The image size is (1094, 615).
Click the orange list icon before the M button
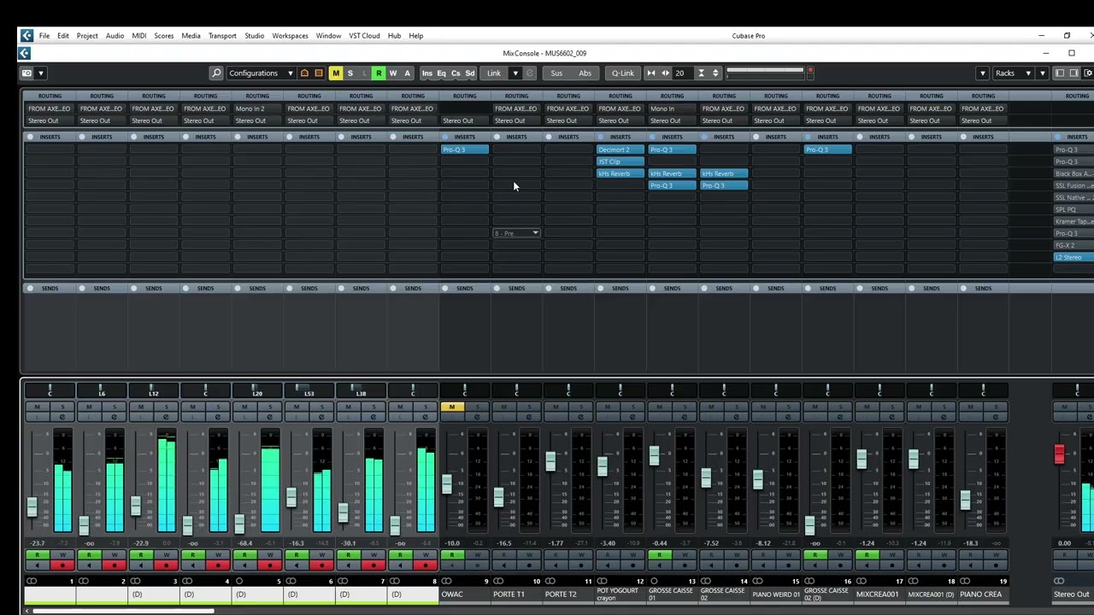pos(319,73)
